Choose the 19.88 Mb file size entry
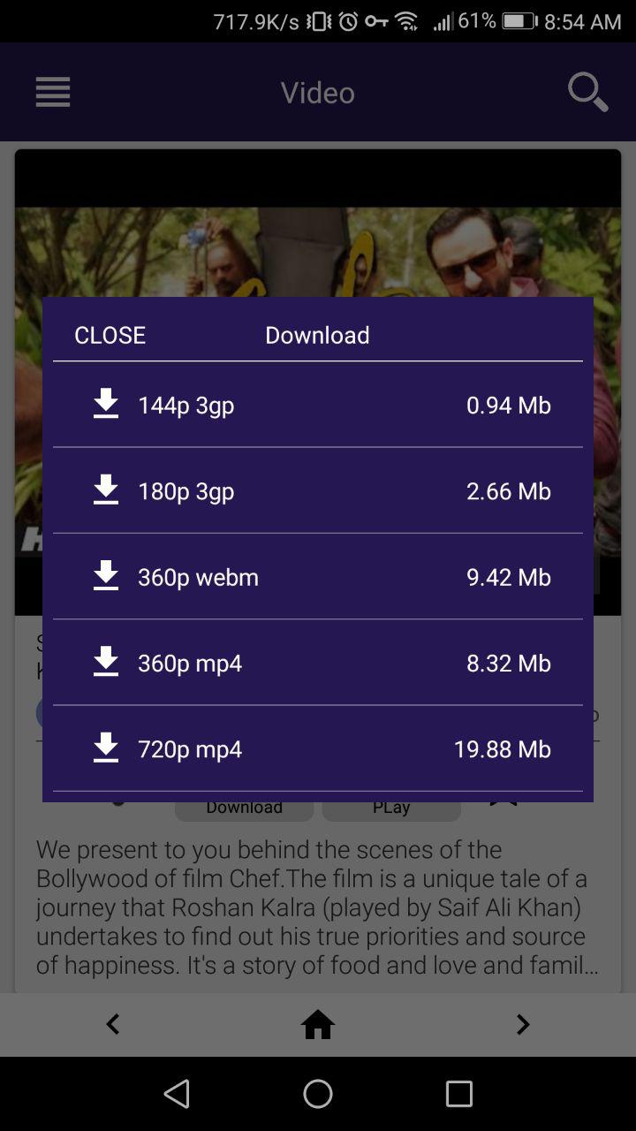 [x=503, y=749]
